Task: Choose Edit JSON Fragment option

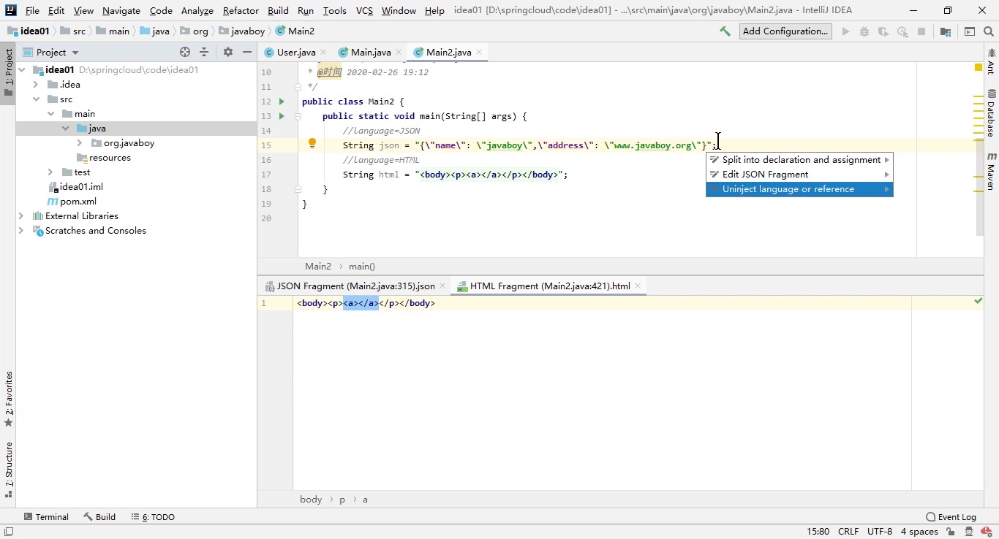Action: coord(799,175)
